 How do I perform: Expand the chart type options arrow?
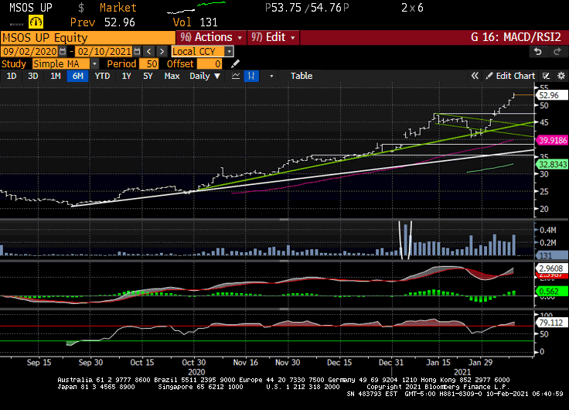coord(271,77)
